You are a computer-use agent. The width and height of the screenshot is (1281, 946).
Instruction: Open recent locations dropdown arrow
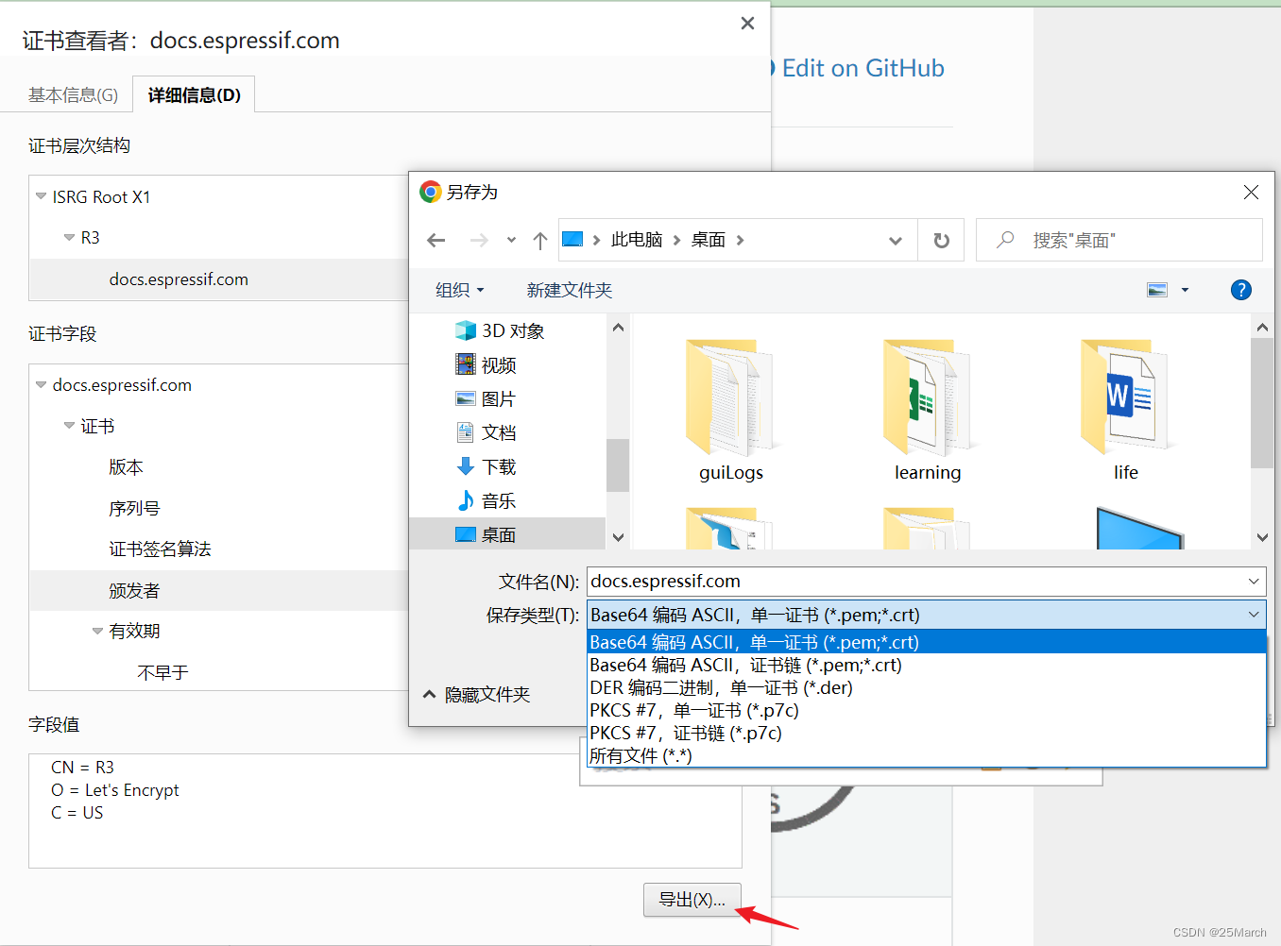pos(511,241)
